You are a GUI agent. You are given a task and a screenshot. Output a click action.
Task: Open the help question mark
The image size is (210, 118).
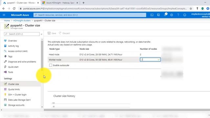pos(178,15)
